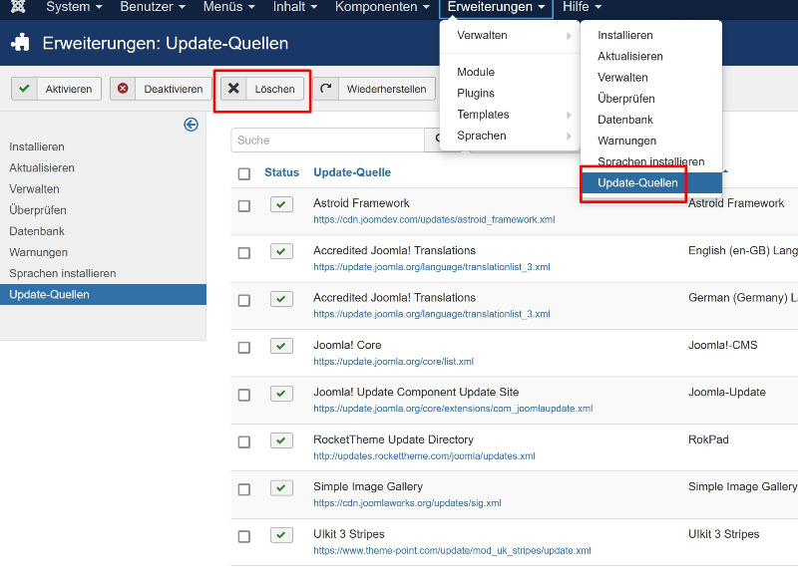
Task: Open Sprachen installieren in the left sidebar
Action: pos(63,273)
